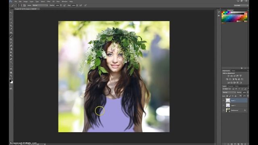Select the Blur tool
The width and height of the screenshot is (258, 145).
pyautogui.click(x=11, y=52)
